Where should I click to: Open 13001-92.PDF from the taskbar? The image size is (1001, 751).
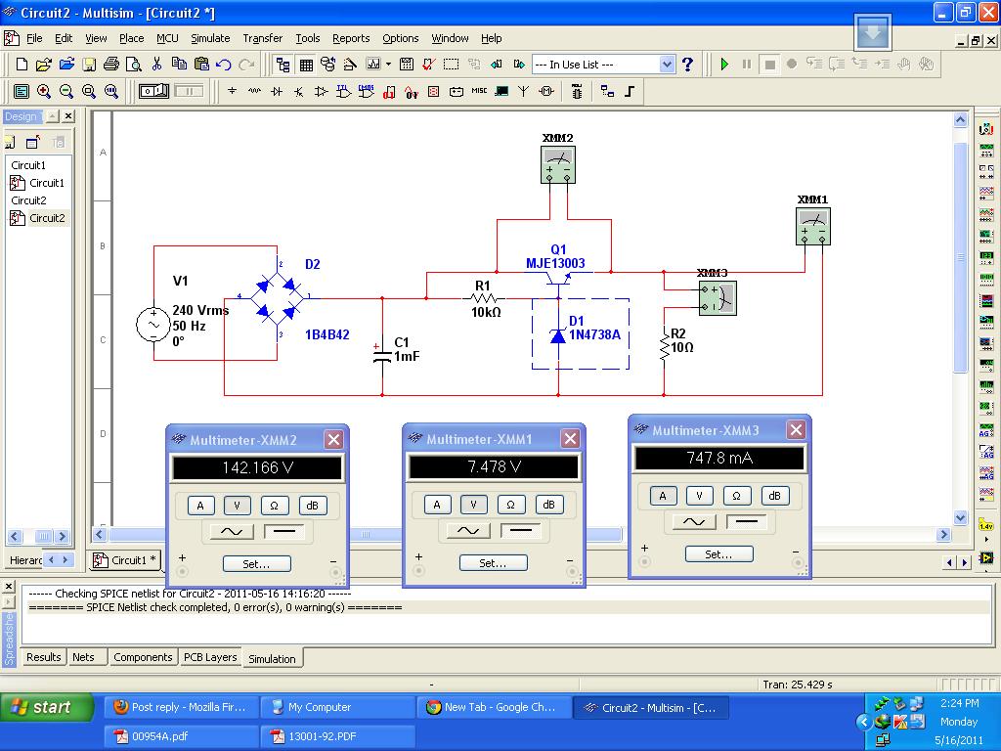click(x=338, y=736)
